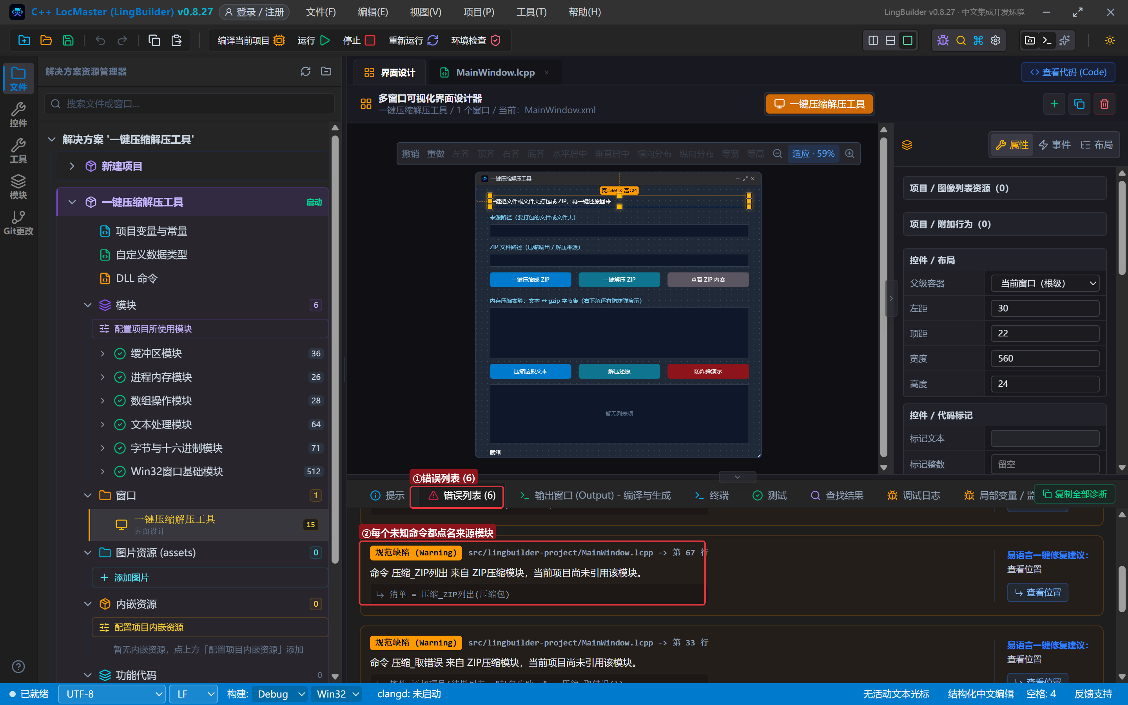Select the single-pane layout toggle
This screenshot has width=1128, height=705.
coord(908,41)
